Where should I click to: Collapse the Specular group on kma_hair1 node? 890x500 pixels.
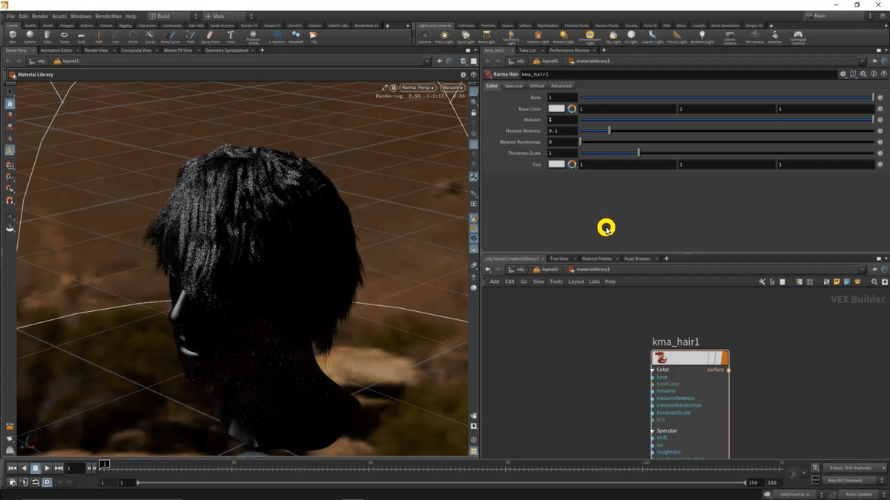pyautogui.click(x=653, y=430)
